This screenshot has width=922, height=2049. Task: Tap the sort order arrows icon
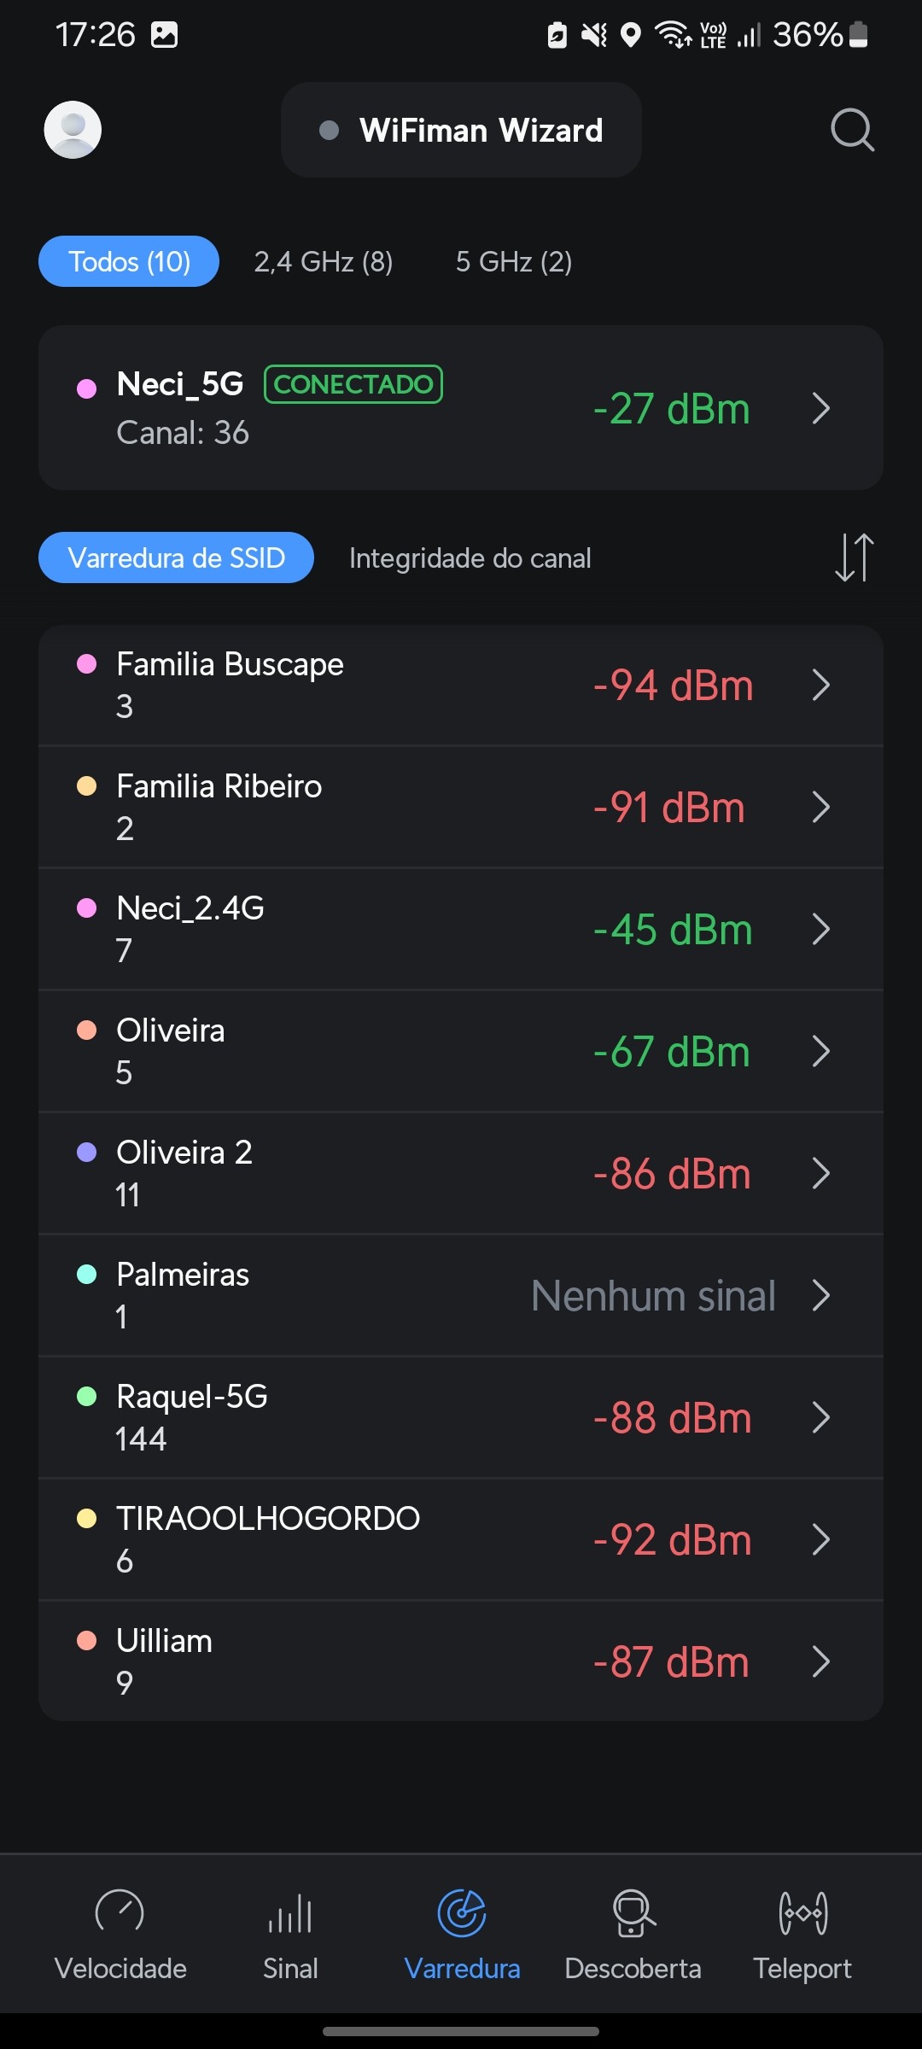click(x=854, y=557)
